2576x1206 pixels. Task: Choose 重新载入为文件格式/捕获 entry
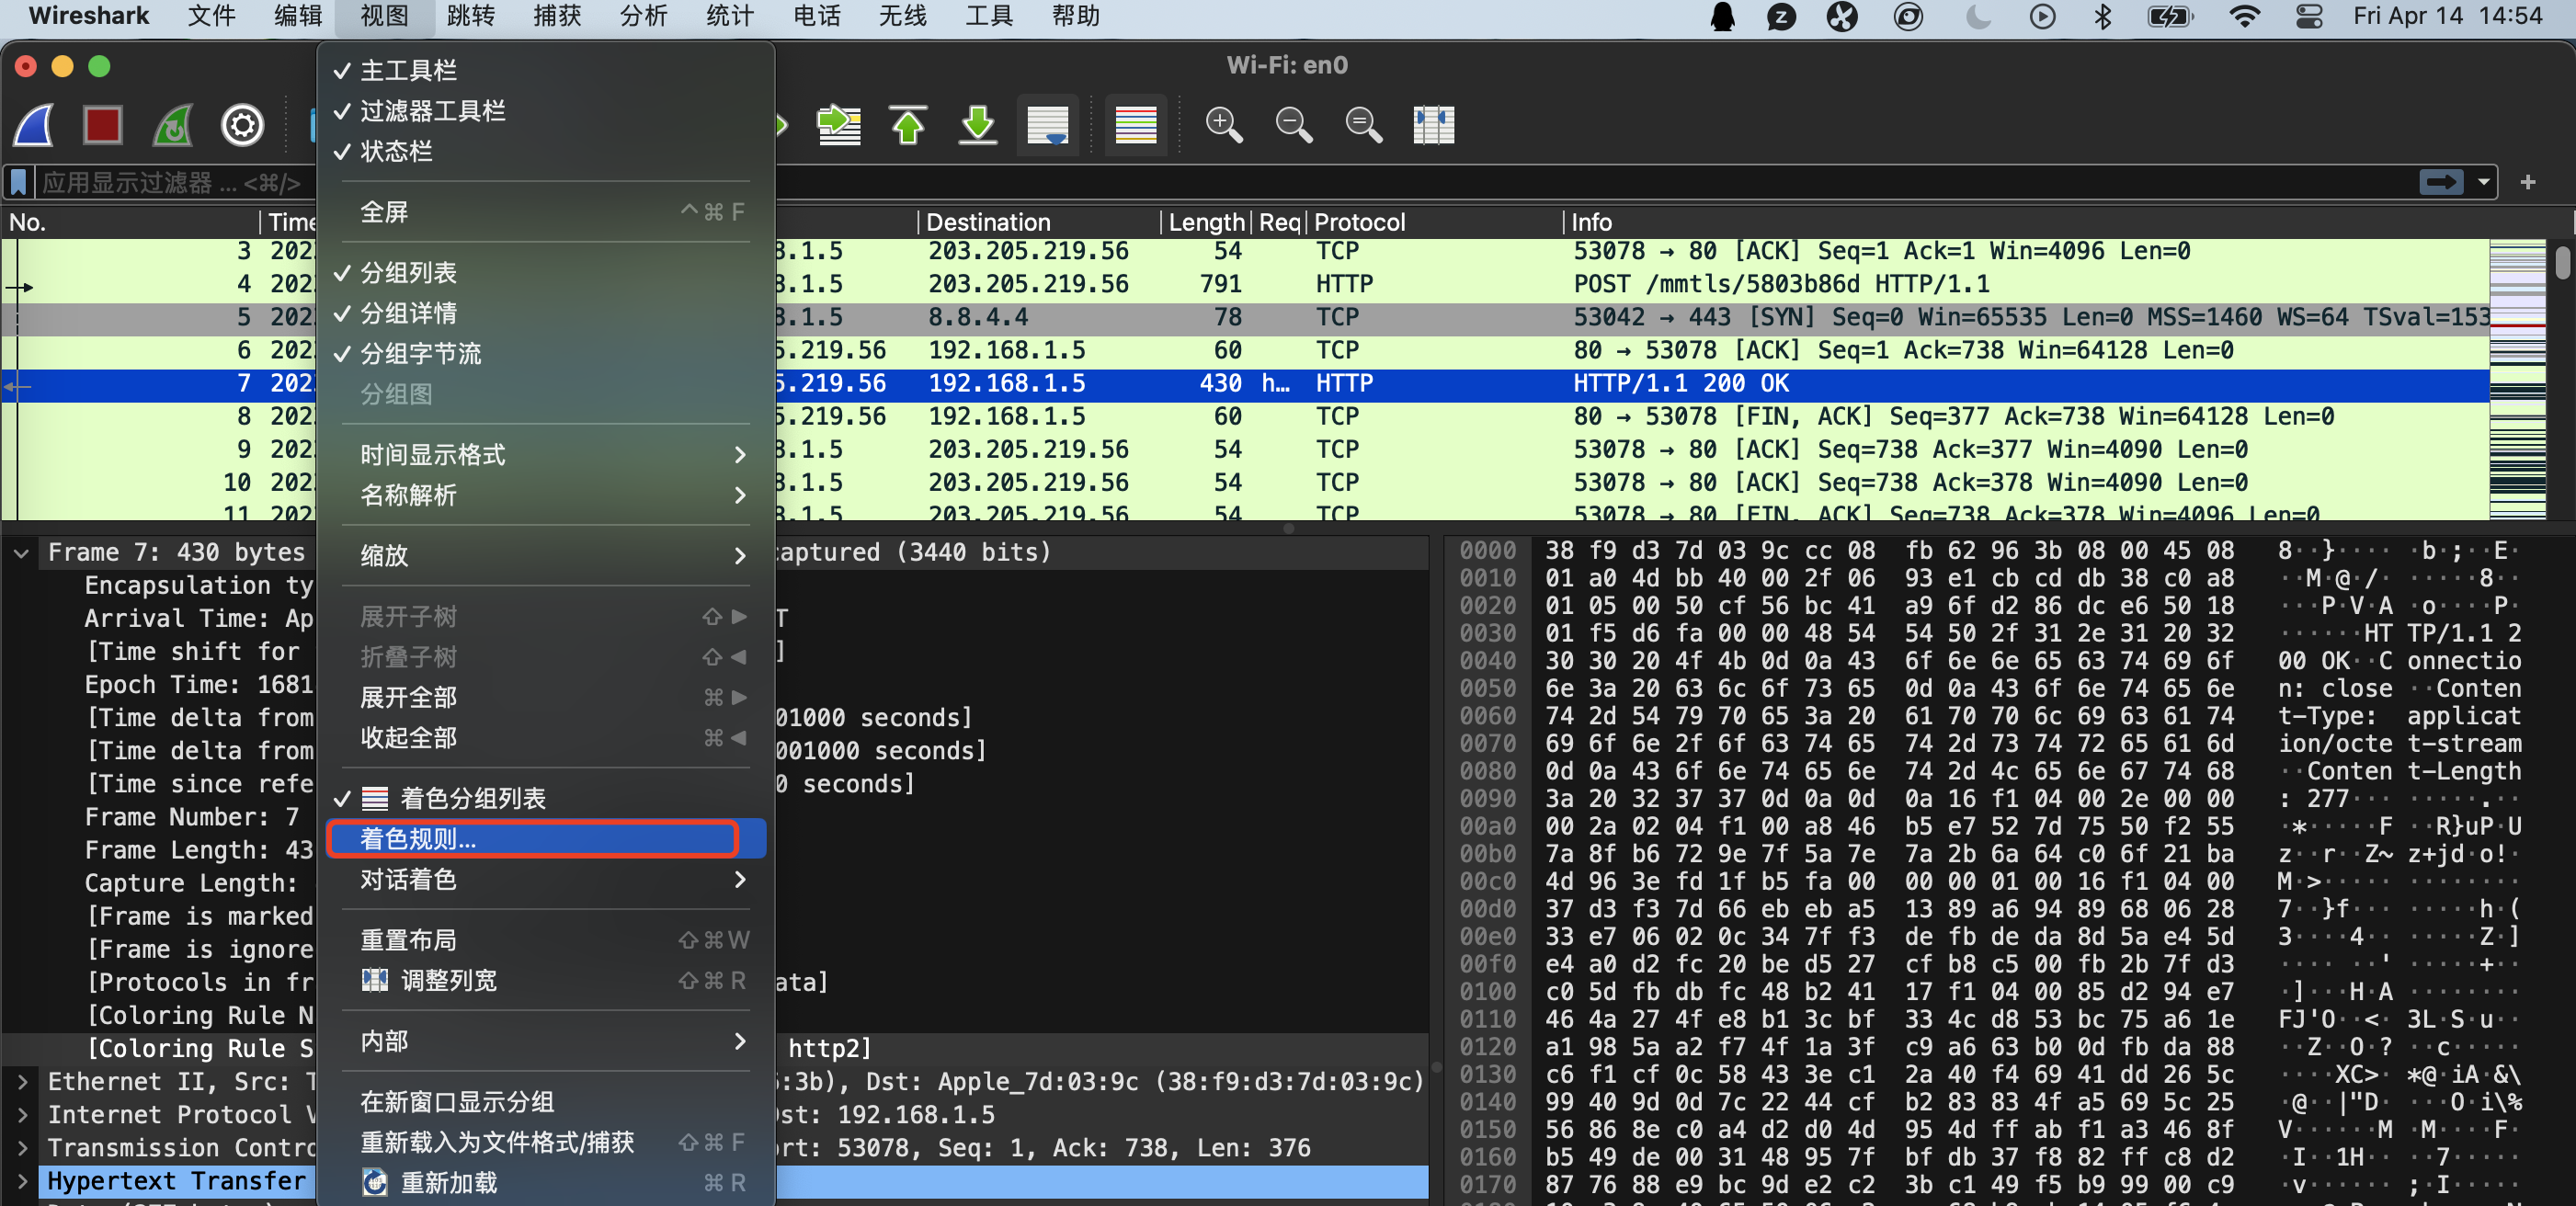[x=546, y=1142]
